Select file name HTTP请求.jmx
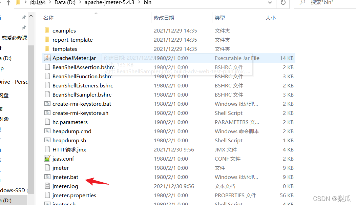Viewport: 356px width, 205px height. [x=69, y=150]
